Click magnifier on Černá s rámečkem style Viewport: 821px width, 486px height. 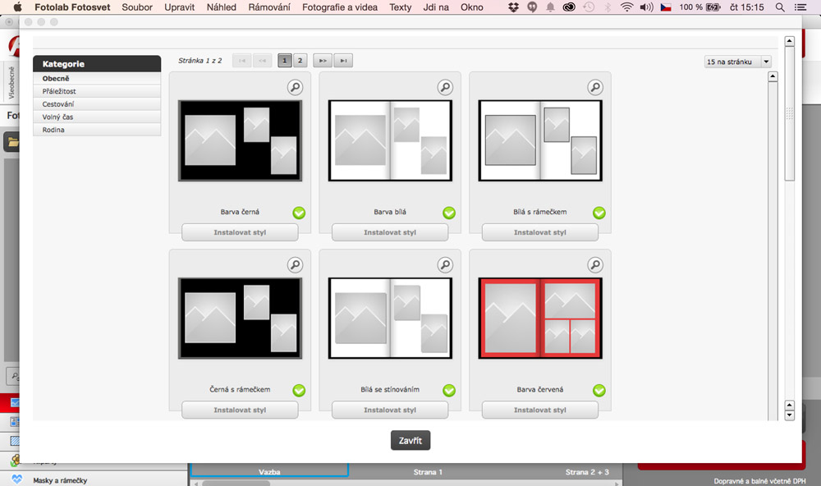(x=295, y=264)
